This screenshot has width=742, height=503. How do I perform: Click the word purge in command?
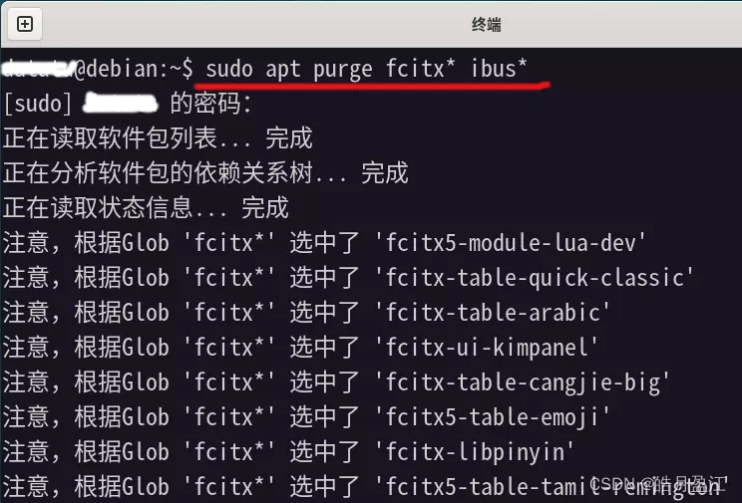343,70
